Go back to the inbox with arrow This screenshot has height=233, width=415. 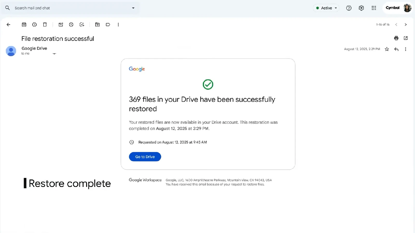pyautogui.click(x=8, y=25)
